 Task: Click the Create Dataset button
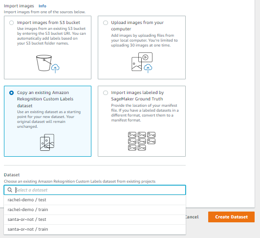231,217
